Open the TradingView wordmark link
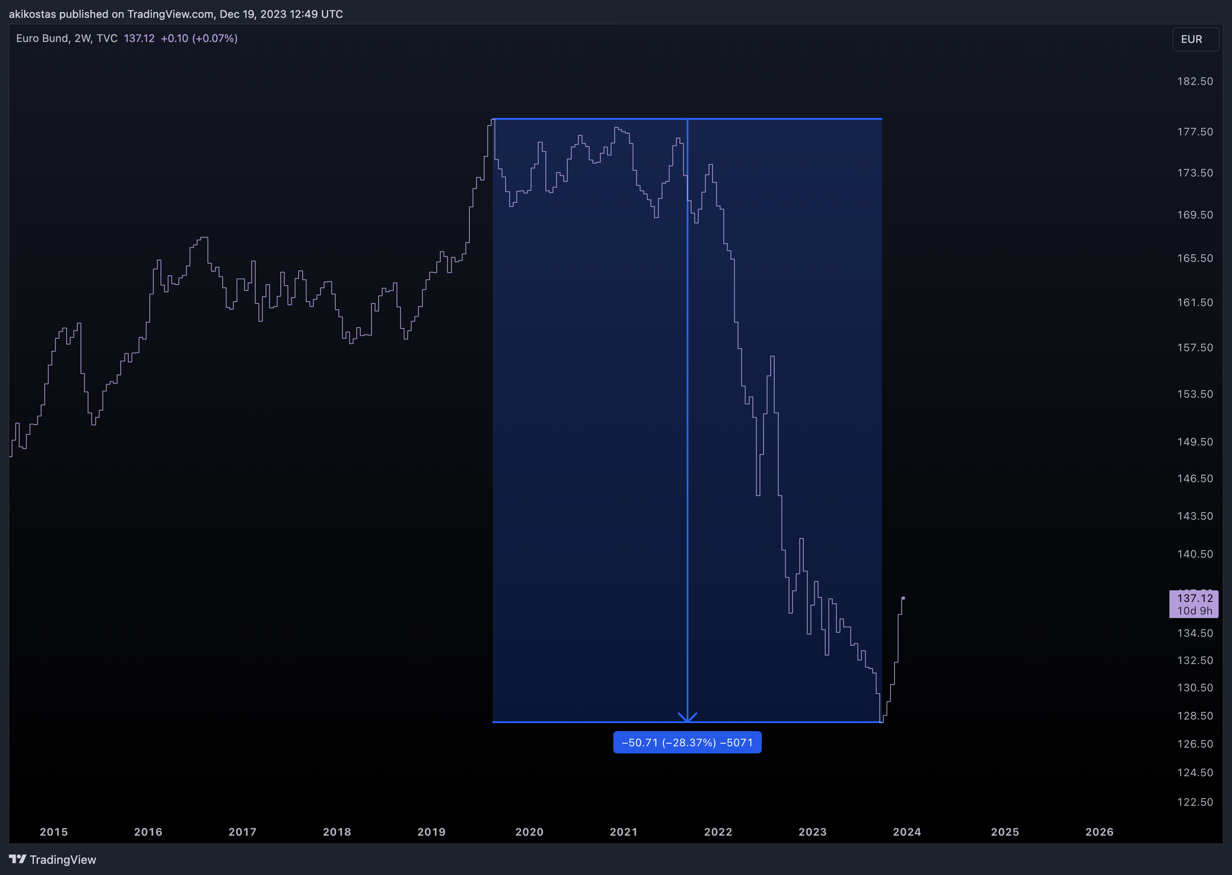The height and width of the screenshot is (875, 1232). pyautogui.click(x=63, y=859)
